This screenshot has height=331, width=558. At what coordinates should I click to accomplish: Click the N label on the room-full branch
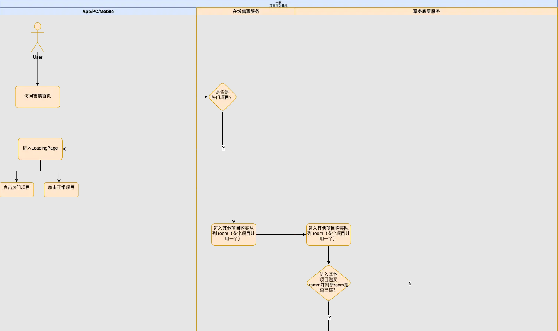pos(410,283)
